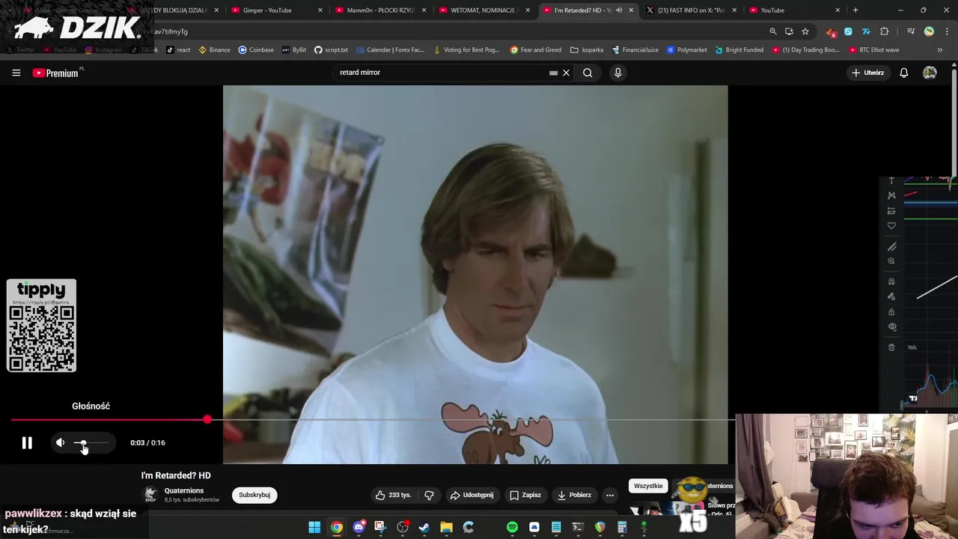Open Spotify from the taskbar
Image resolution: width=958 pixels, height=539 pixels.
pos(512,527)
